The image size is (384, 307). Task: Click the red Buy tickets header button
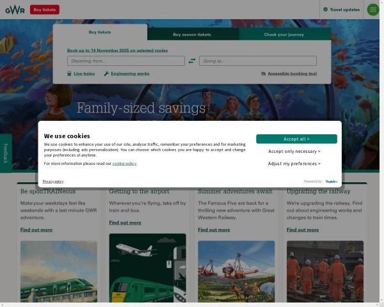pyautogui.click(x=45, y=10)
